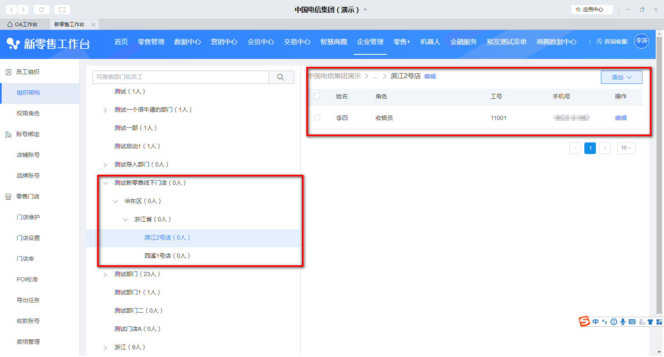Click the page vertical scrollbar
Screen dimensions: 664x357
pos(659,174)
